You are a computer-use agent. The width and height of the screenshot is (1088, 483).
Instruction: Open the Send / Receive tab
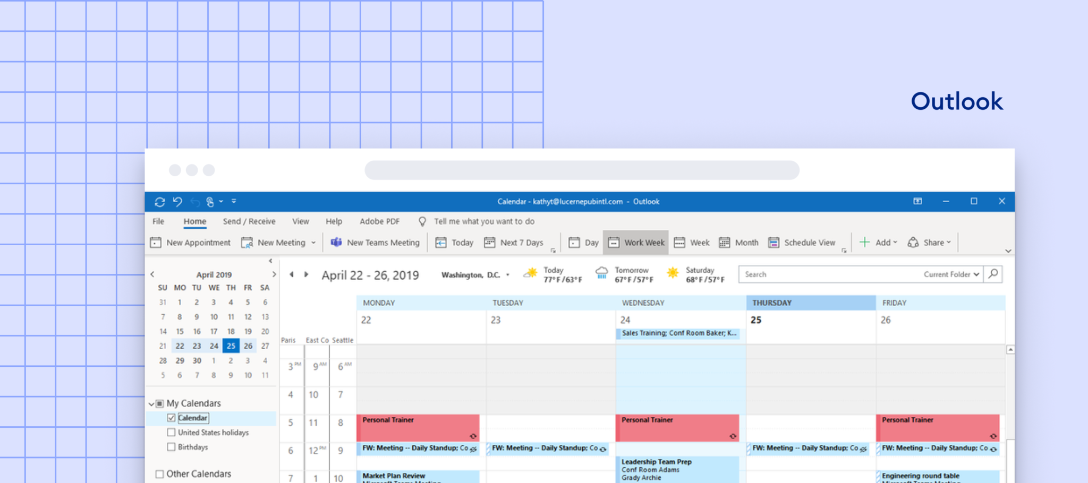(249, 221)
